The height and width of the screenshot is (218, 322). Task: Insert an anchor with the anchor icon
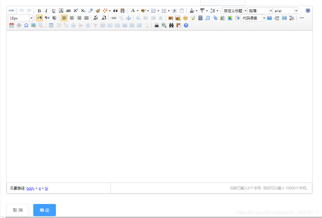point(129,18)
